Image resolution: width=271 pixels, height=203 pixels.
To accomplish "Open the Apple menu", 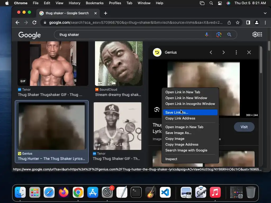I will coord(7,3).
